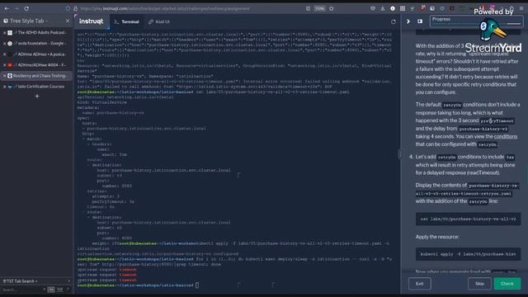Image resolution: width=528 pixels, height=297 pixels.
Task: Reset the zoom level percentage badge
Action: point(319,8)
